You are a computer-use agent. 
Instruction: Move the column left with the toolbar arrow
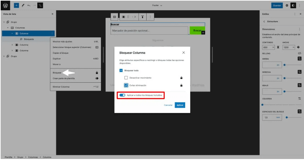[x=133, y=17]
